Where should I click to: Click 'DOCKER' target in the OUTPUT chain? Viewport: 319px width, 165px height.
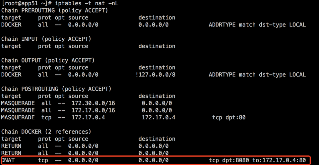click(x=11, y=75)
